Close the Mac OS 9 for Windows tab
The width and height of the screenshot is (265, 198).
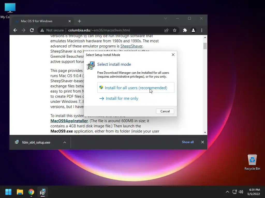click(70, 21)
